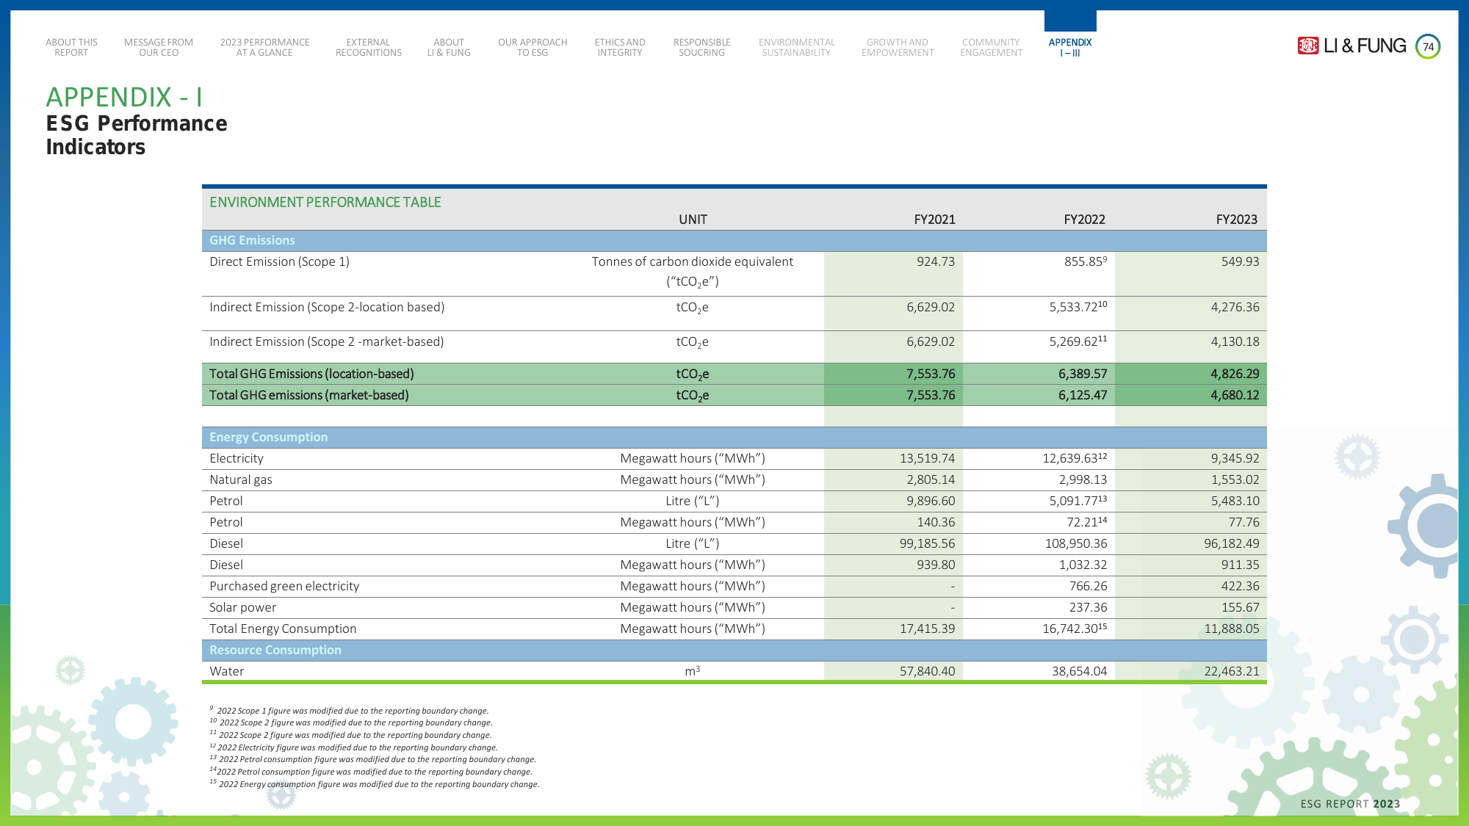Viewport: 1469px width, 826px height.
Task: Select total market-based FY2023 value 4,680.12
Action: tap(1235, 395)
